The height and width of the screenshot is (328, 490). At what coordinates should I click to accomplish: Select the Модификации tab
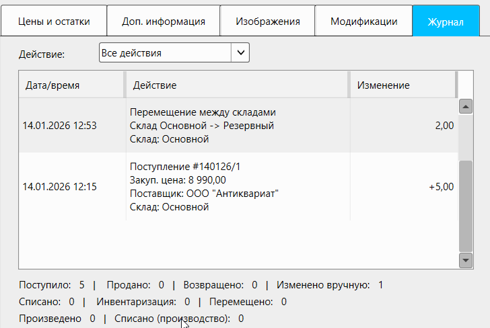point(363,22)
